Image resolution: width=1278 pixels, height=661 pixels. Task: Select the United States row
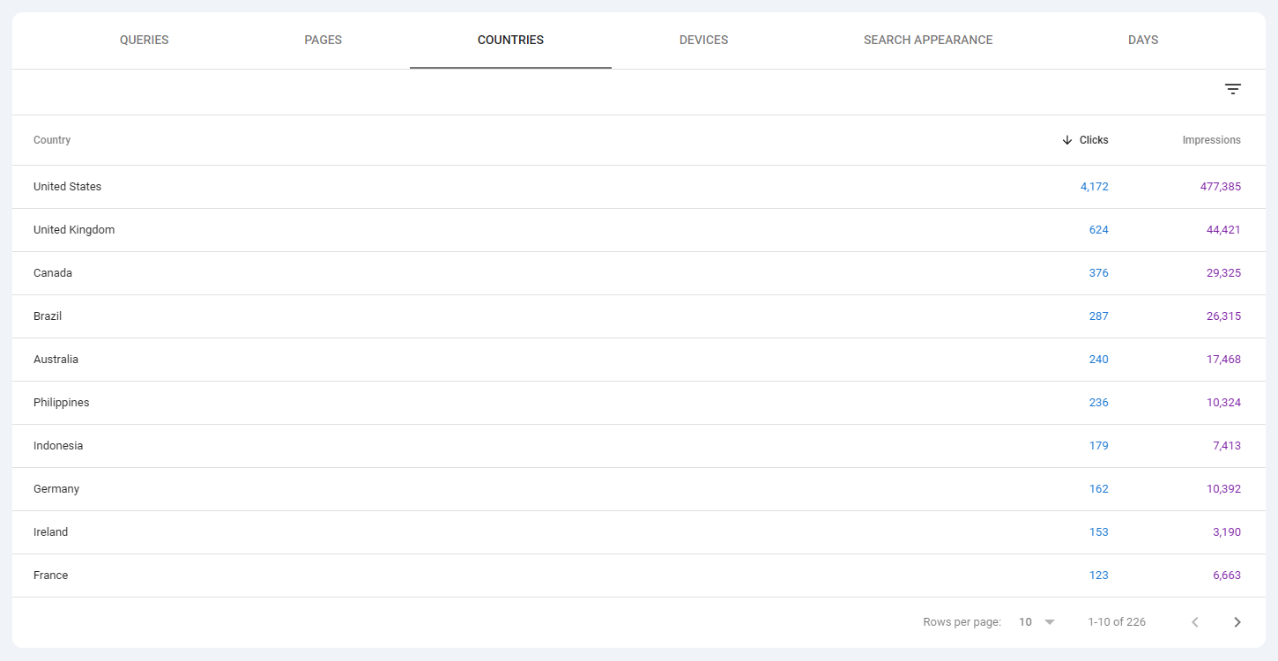point(68,187)
